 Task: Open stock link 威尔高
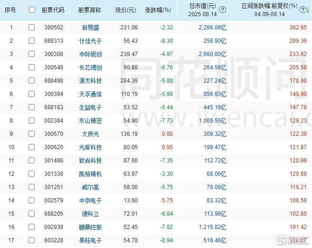coord(91,187)
